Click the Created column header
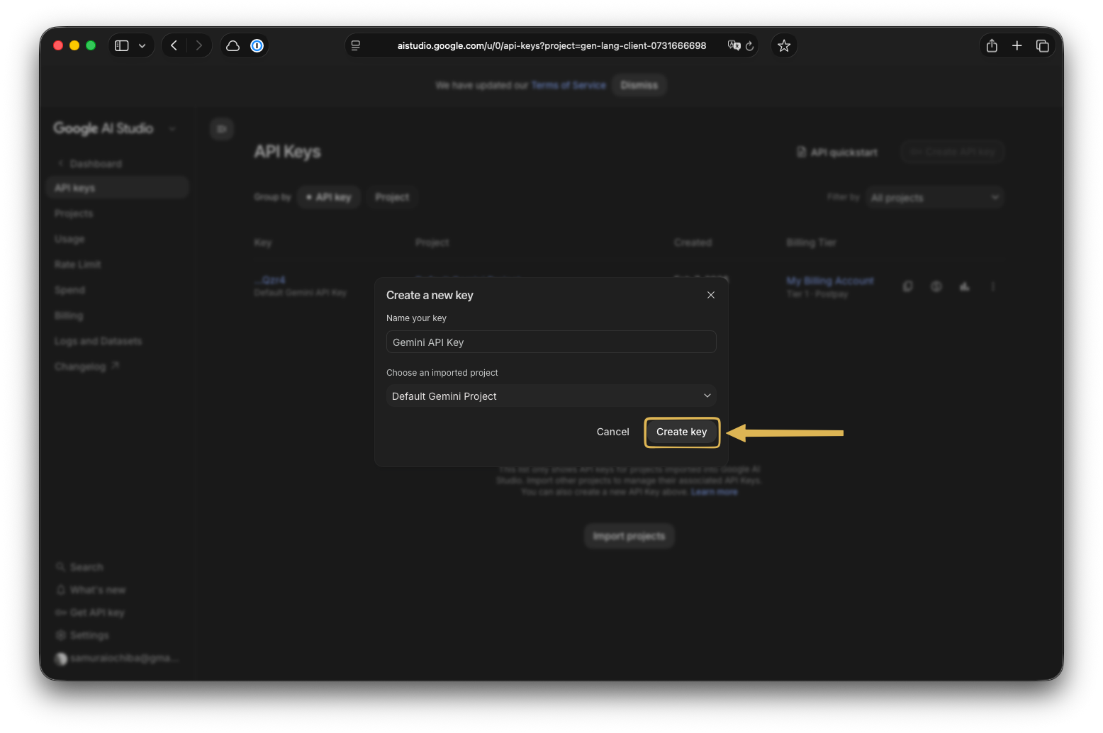The height and width of the screenshot is (733, 1103). [693, 242]
